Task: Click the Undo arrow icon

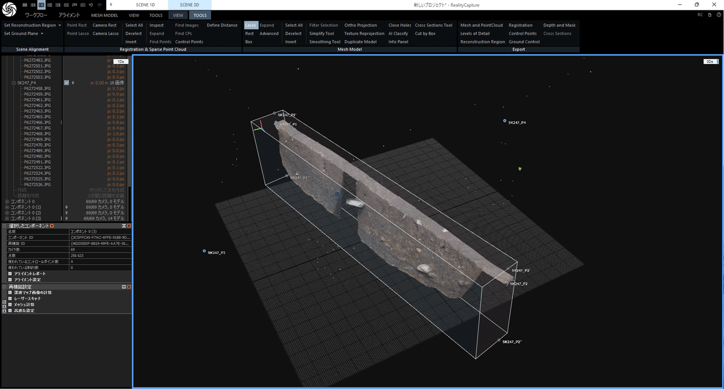Action: click(91, 4)
